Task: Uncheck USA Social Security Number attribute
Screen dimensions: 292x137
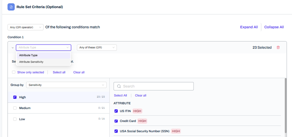Action: tap(116, 131)
